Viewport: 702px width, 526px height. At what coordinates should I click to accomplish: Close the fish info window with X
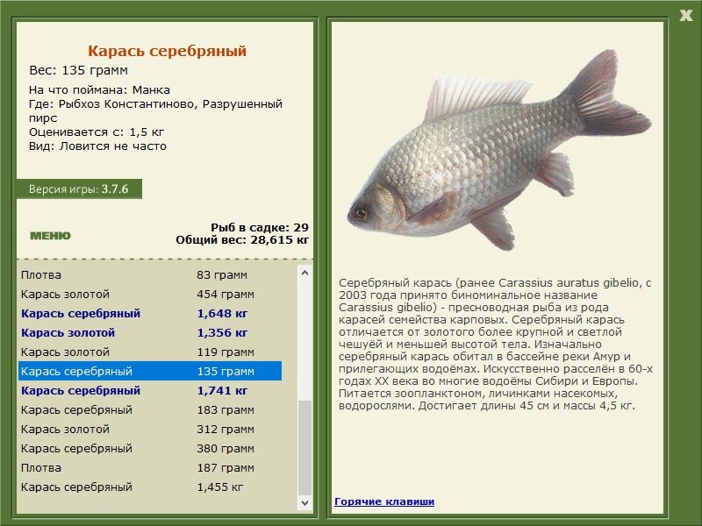[x=685, y=13]
